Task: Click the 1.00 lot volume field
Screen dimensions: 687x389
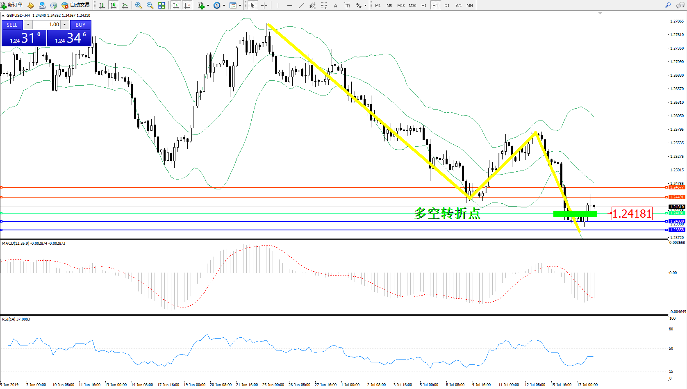Action: point(46,25)
